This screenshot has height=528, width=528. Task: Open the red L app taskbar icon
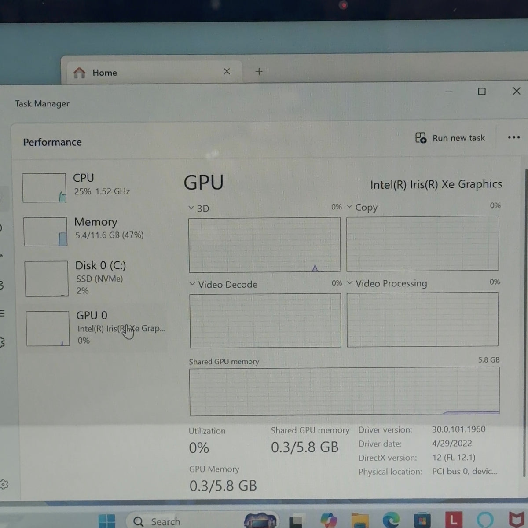tap(453, 521)
